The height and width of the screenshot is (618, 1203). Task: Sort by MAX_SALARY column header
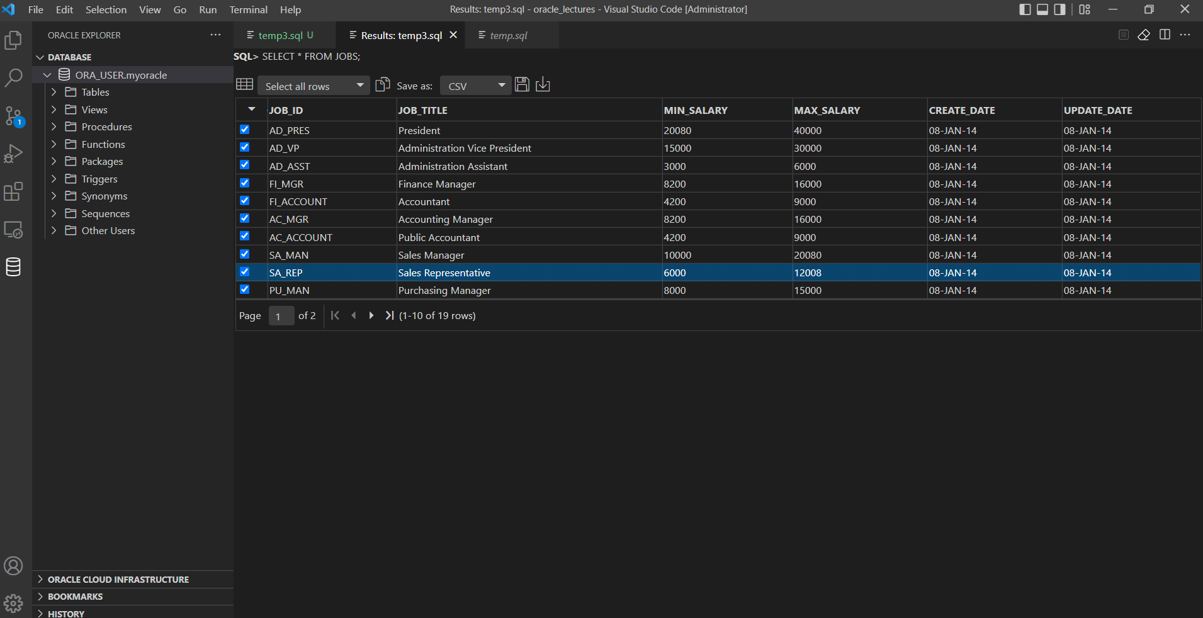coord(859,110)
